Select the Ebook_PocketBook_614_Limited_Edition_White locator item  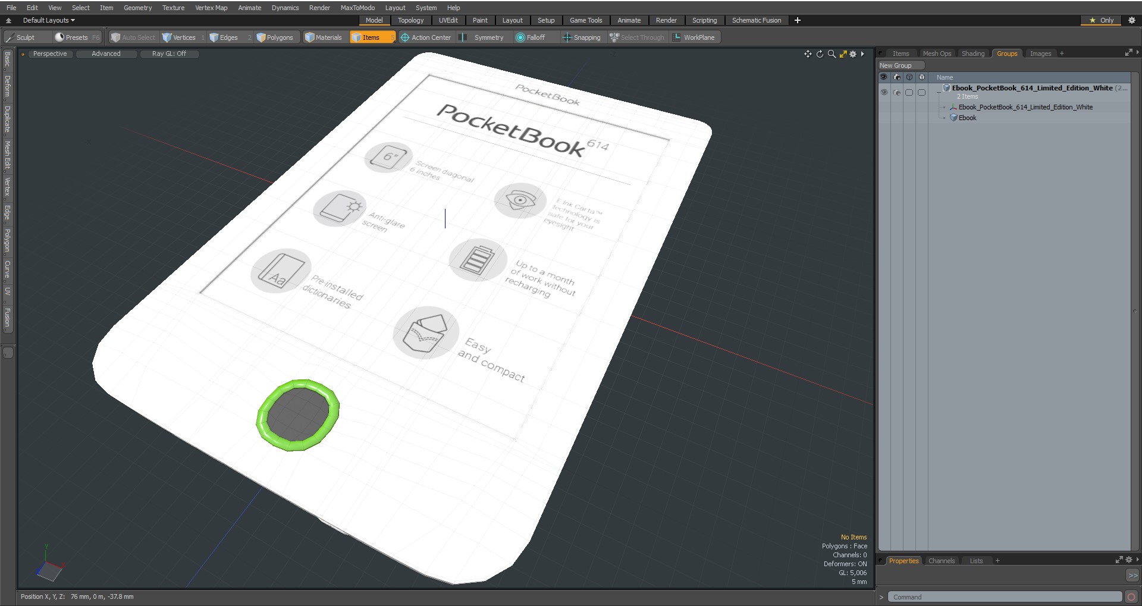1025,107
